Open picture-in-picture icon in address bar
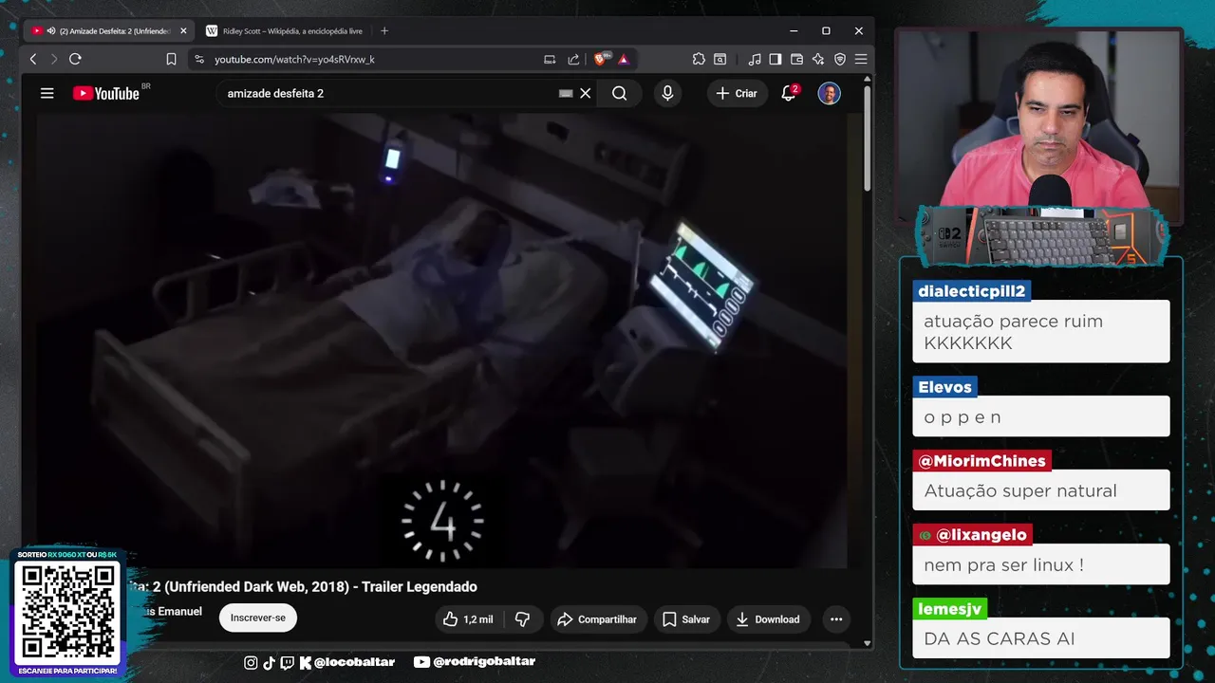 pos(550,59)
